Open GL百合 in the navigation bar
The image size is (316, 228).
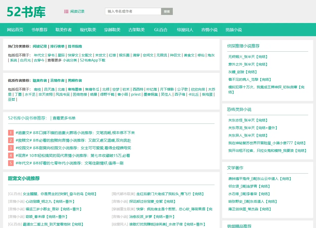[161, 30]
